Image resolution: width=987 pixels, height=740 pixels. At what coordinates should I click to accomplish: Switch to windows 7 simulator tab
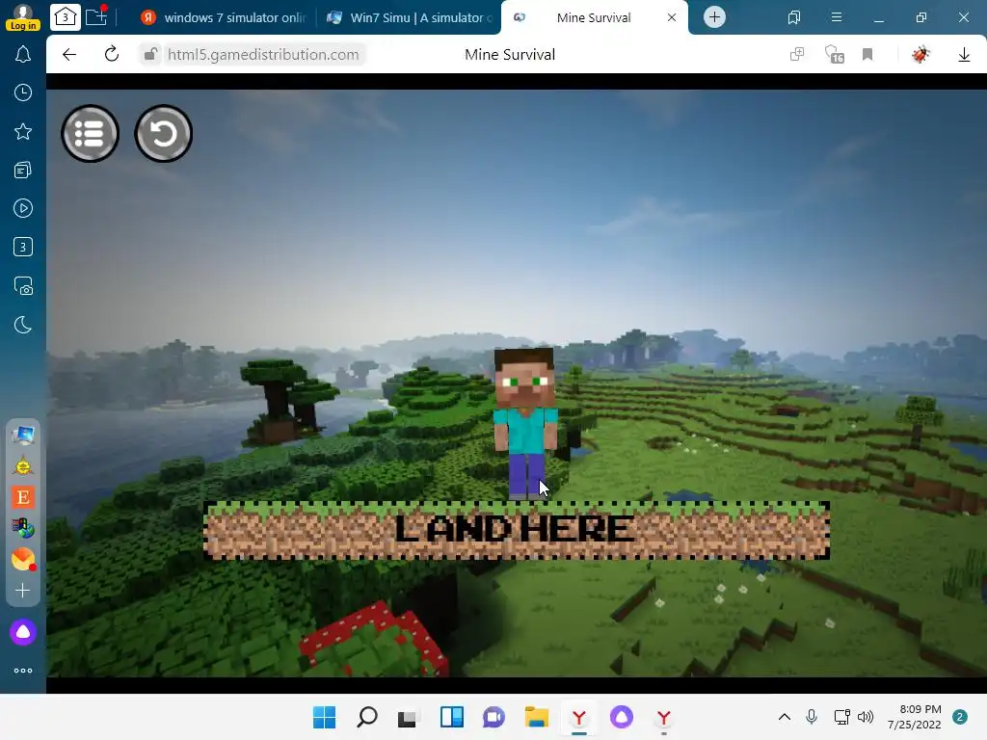pos(224,17)
